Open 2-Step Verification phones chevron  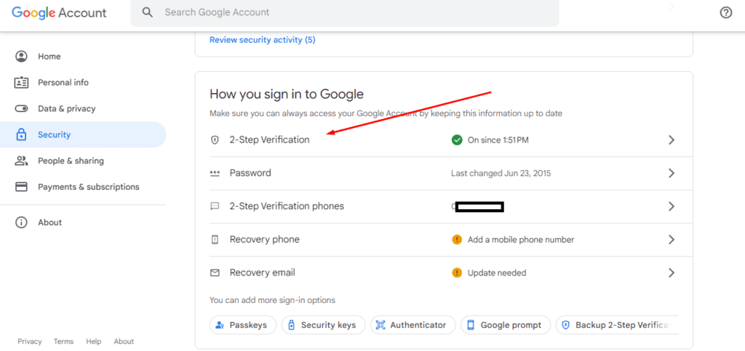[672, 206]
